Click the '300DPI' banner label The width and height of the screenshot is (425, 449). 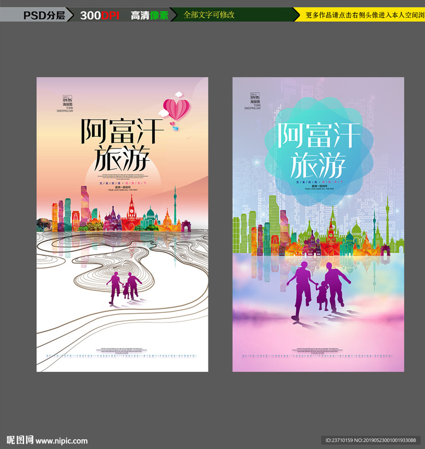(x=100, y=15)
